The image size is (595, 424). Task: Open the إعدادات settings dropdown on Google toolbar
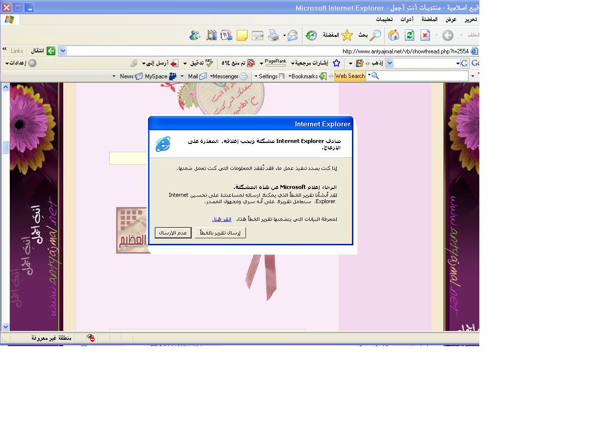click(x=21, y=63)
